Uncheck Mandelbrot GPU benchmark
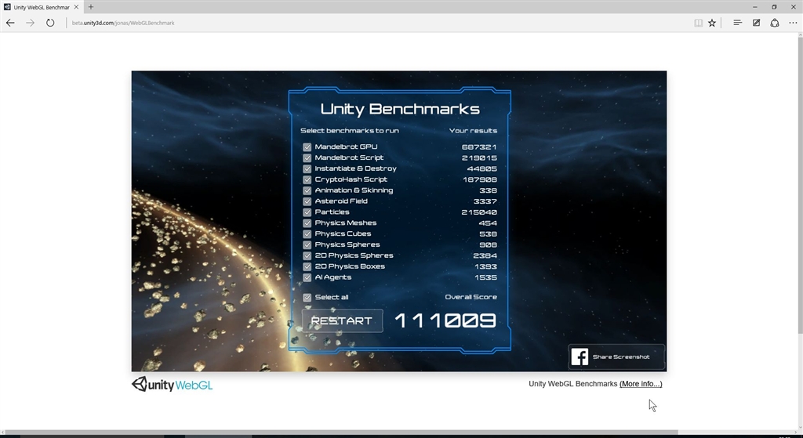Image resolution: width=803 pixels, height=438 pixels. (307, 147)
